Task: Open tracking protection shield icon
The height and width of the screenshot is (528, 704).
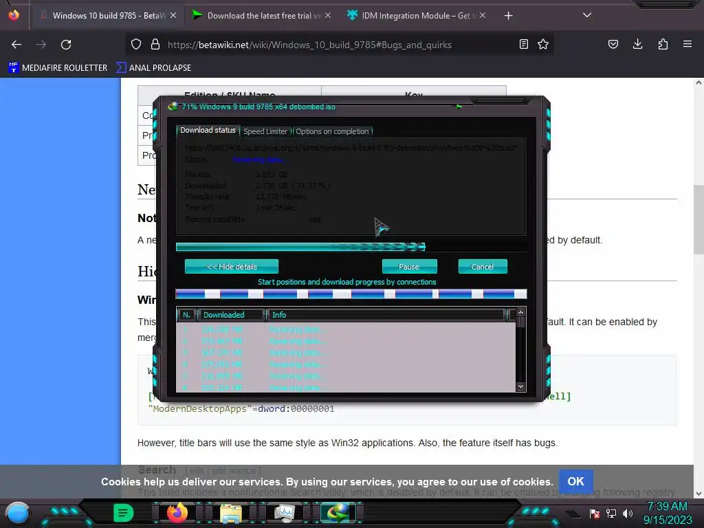Action: (136, 45)
